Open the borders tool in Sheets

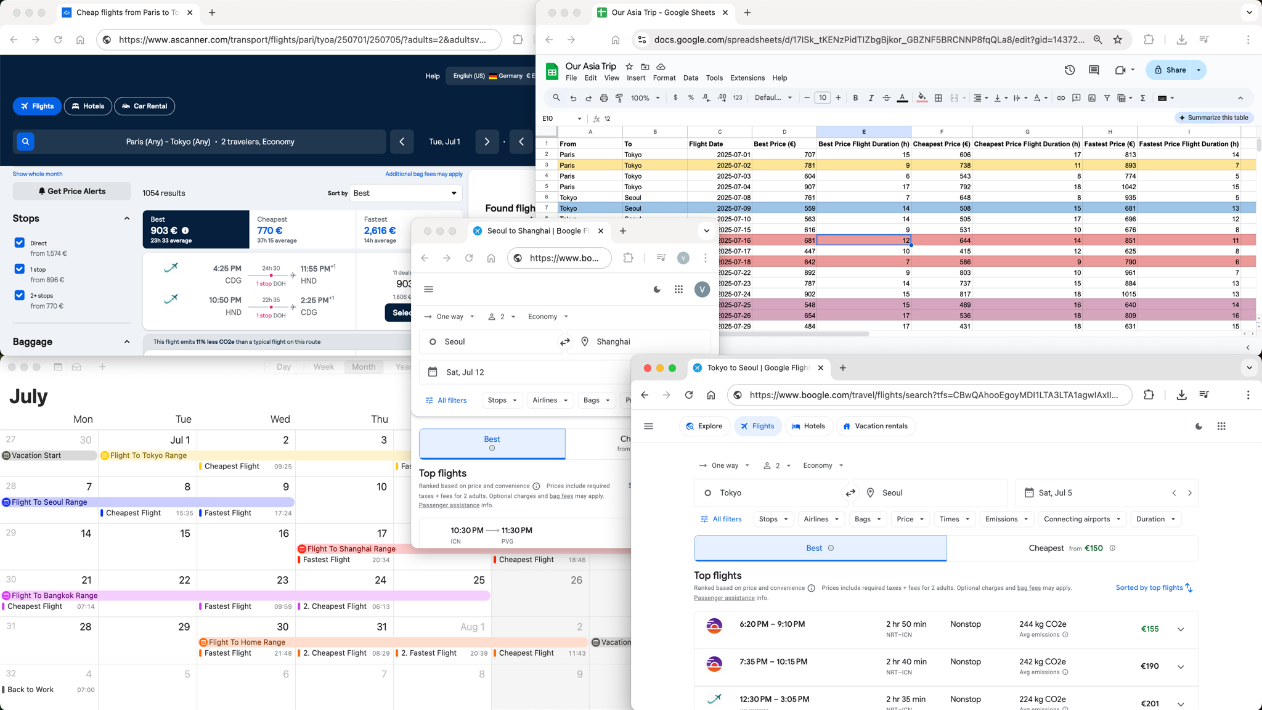pos(938,98)
